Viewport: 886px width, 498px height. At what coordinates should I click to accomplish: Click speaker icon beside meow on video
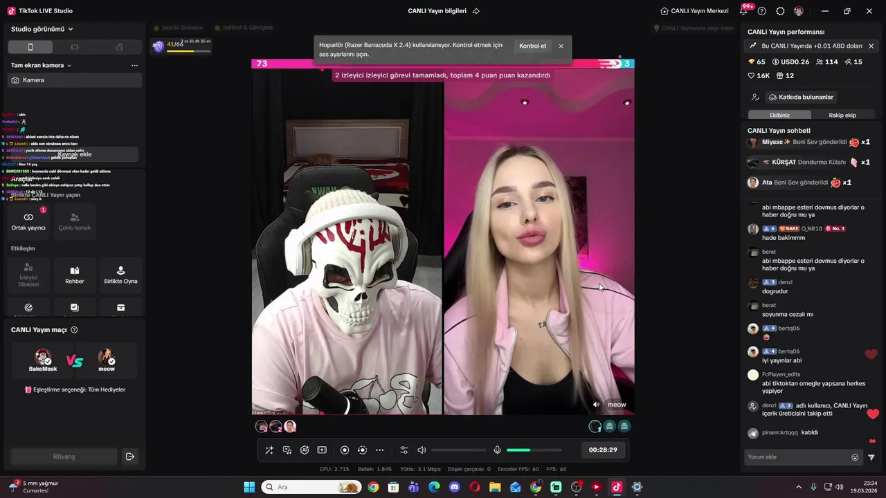[x=596, y=405]
